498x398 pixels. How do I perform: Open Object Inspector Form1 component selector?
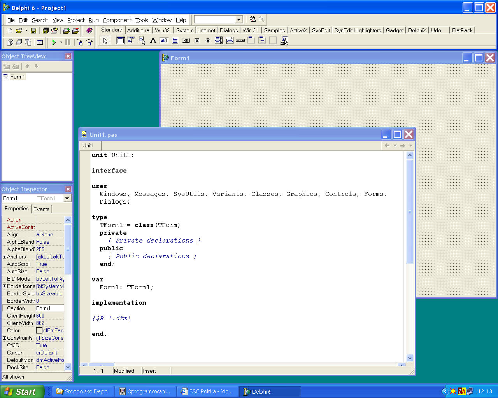click(37, 198)
